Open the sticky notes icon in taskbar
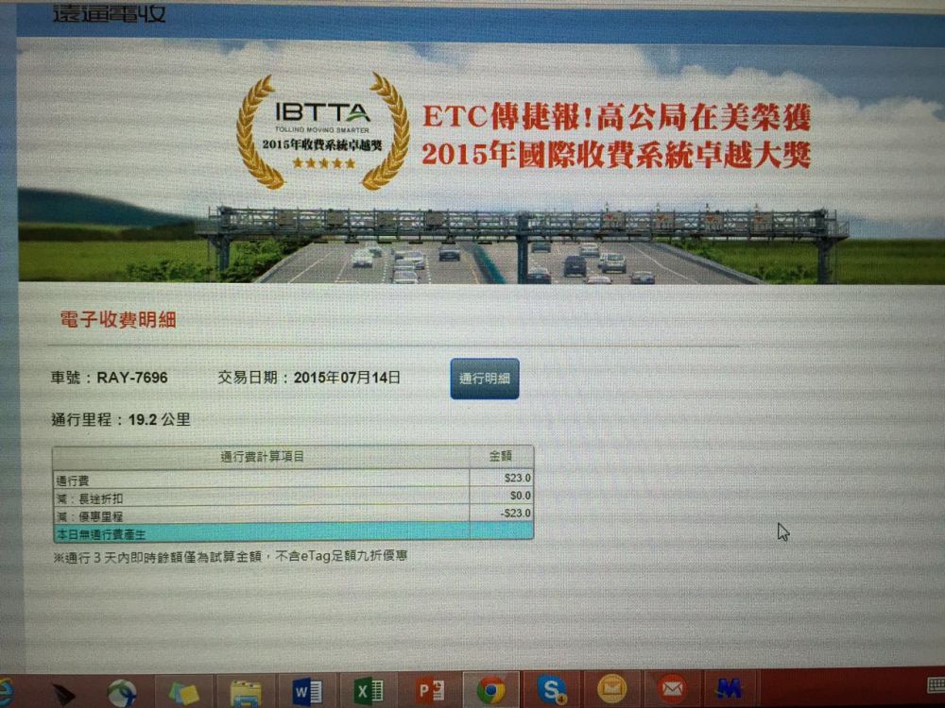 point(184,693)
